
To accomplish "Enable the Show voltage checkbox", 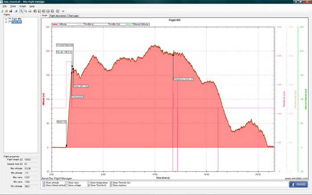I will [66, 185].
